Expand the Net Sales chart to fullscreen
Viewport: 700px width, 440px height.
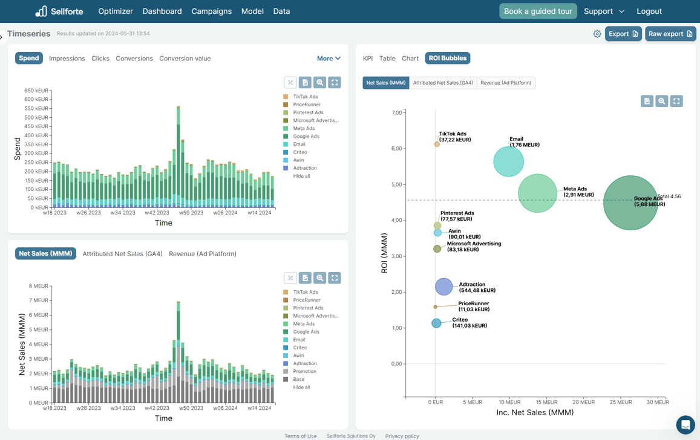(335, 277)
